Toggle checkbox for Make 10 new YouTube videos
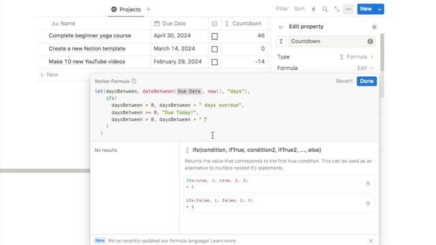This screenshot has height=245, width=436. tap(215, 62)
